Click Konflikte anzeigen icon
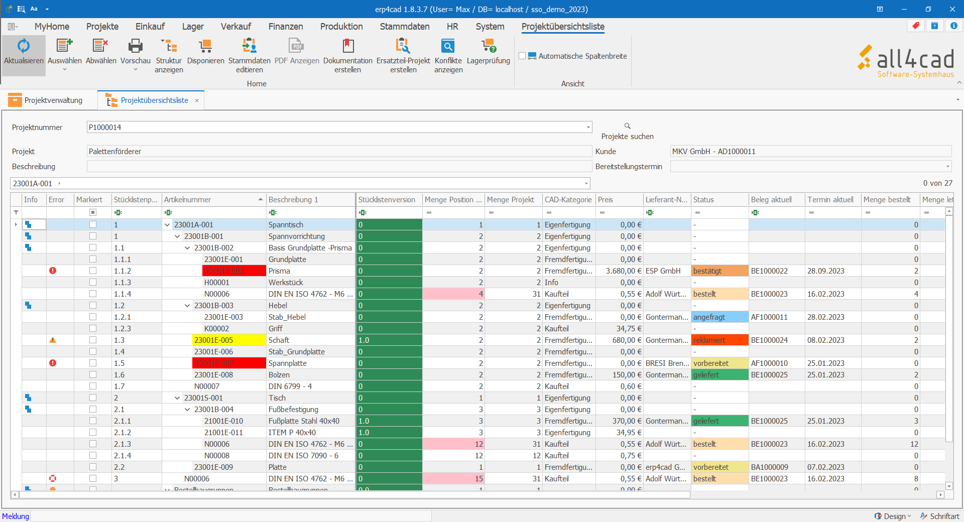This screenshot has width=964, height=522. point(448,46)
